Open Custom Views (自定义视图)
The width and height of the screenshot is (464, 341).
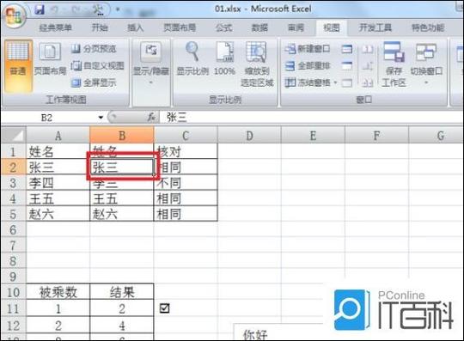pyautogui.click(x=98, y=65)
